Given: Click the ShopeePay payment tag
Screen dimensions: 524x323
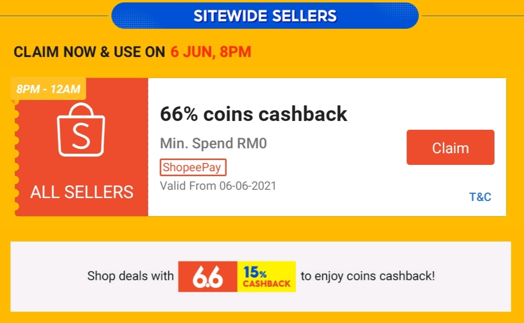Looking at the screenshot, I should (x=193, y=168).
